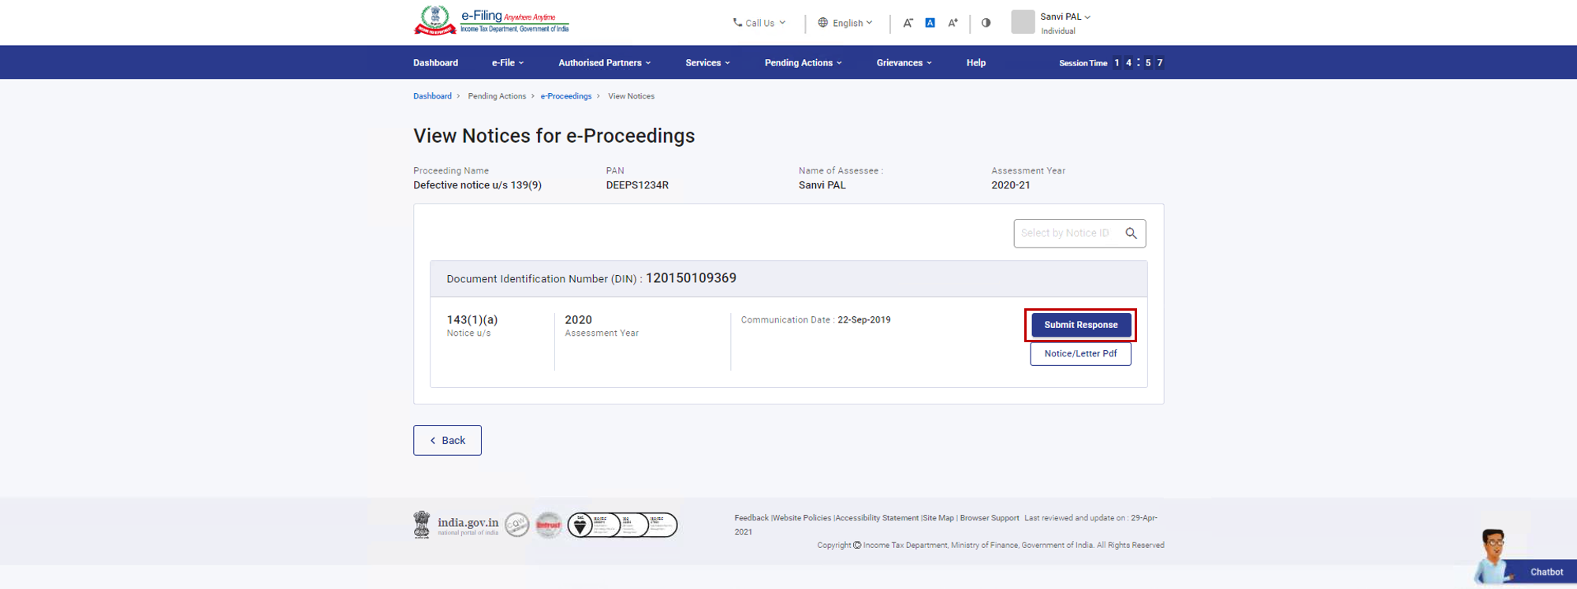Open Help in the navigation bar
This screenshot has width=1577, height=589.
tap(976, 63)
